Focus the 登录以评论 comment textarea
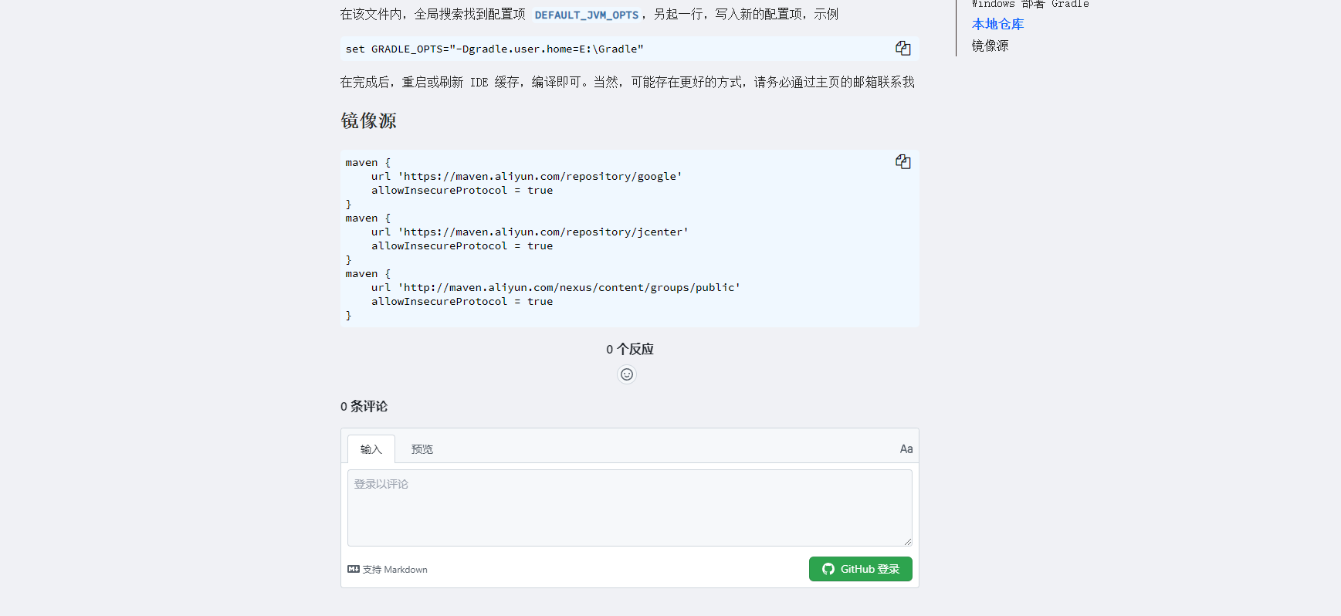The width and height of the screenshot is (1341, 616). (x=630, y=508)
